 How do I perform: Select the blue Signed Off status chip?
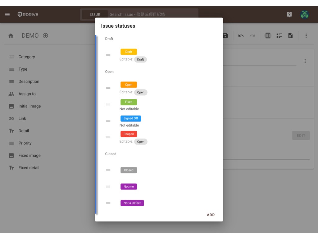tap(131, 118)
